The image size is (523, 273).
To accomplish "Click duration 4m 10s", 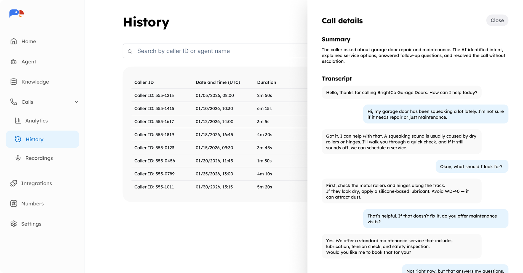I will click(x=265, y=174).
